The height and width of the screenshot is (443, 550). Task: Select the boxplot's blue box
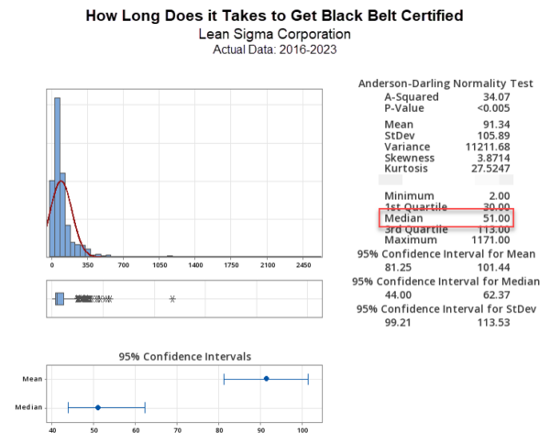pyautogui.click(x=60, y=298)
